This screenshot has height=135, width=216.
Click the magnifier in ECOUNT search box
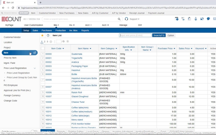pyautogui.click(x=119, y=19)
